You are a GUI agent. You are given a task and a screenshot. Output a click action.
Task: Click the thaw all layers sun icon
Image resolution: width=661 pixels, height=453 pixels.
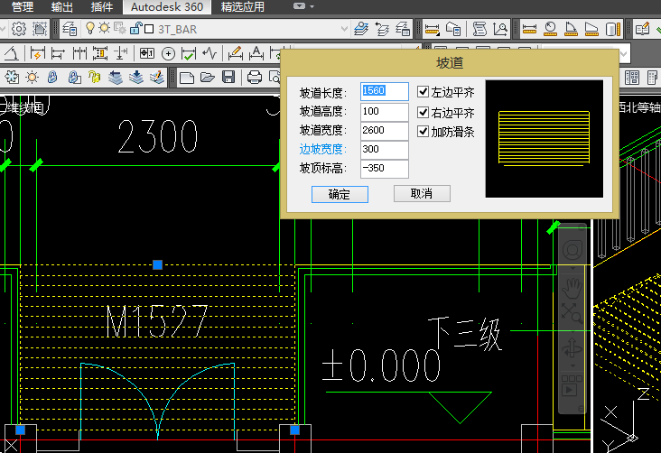[x=32, y=77]
